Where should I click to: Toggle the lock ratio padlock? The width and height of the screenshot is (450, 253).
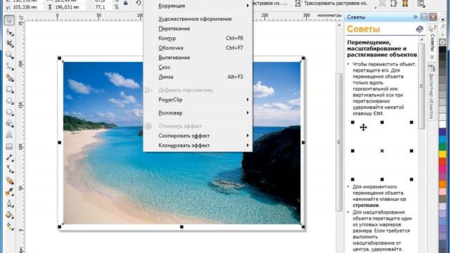(x=126, y=3)
